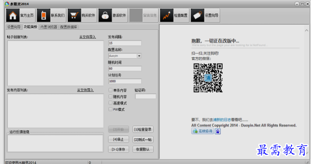Enable the PW模式 checkbox
This screenshot has height=164, width=311.
[110, 109]
